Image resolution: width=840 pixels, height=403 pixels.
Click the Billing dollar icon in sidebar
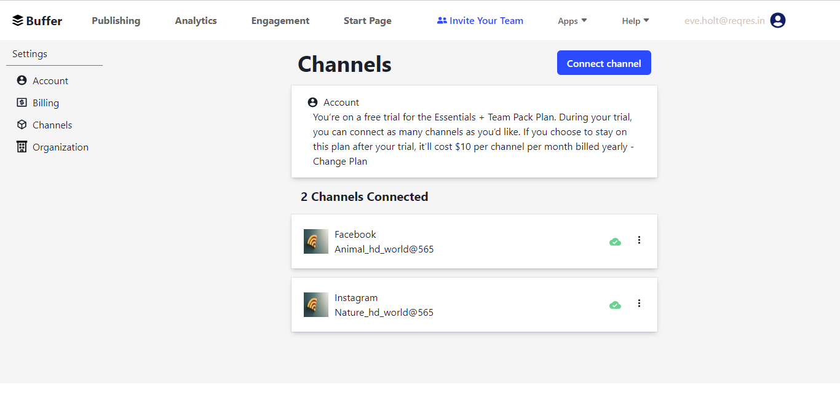(x=22, y=103)
